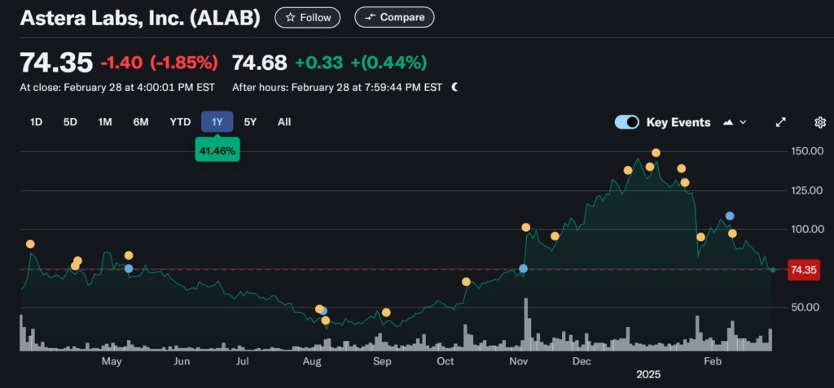This screenshot has height=388, width=834.
Task: Open the chart type dropdown
Action: coord(734,122)
